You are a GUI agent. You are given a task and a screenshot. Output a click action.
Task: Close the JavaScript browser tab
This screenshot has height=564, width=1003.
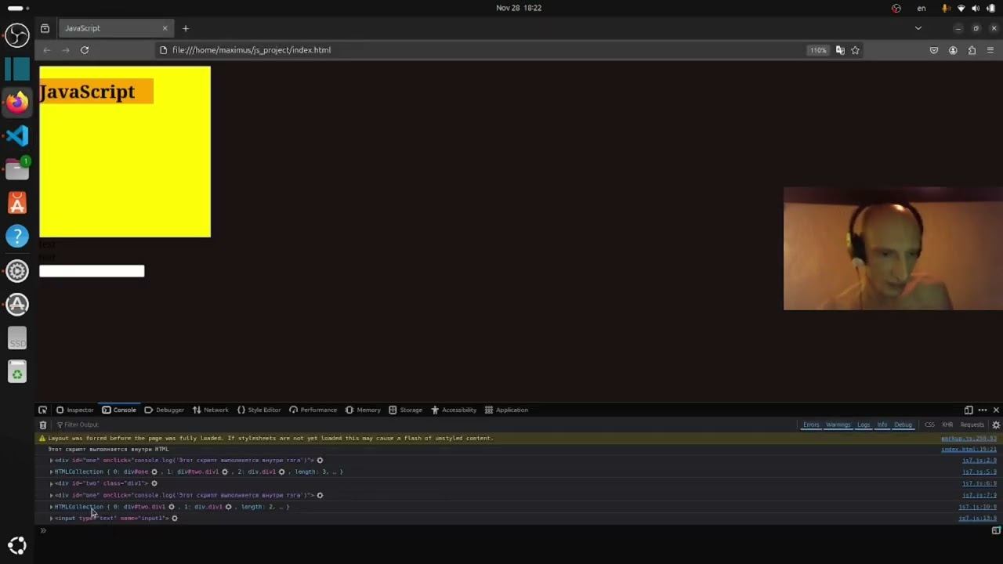(165, 28)
